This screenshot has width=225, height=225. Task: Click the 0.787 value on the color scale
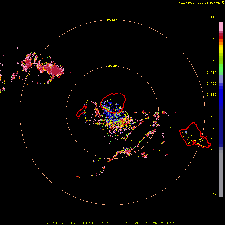coord(212,72)
